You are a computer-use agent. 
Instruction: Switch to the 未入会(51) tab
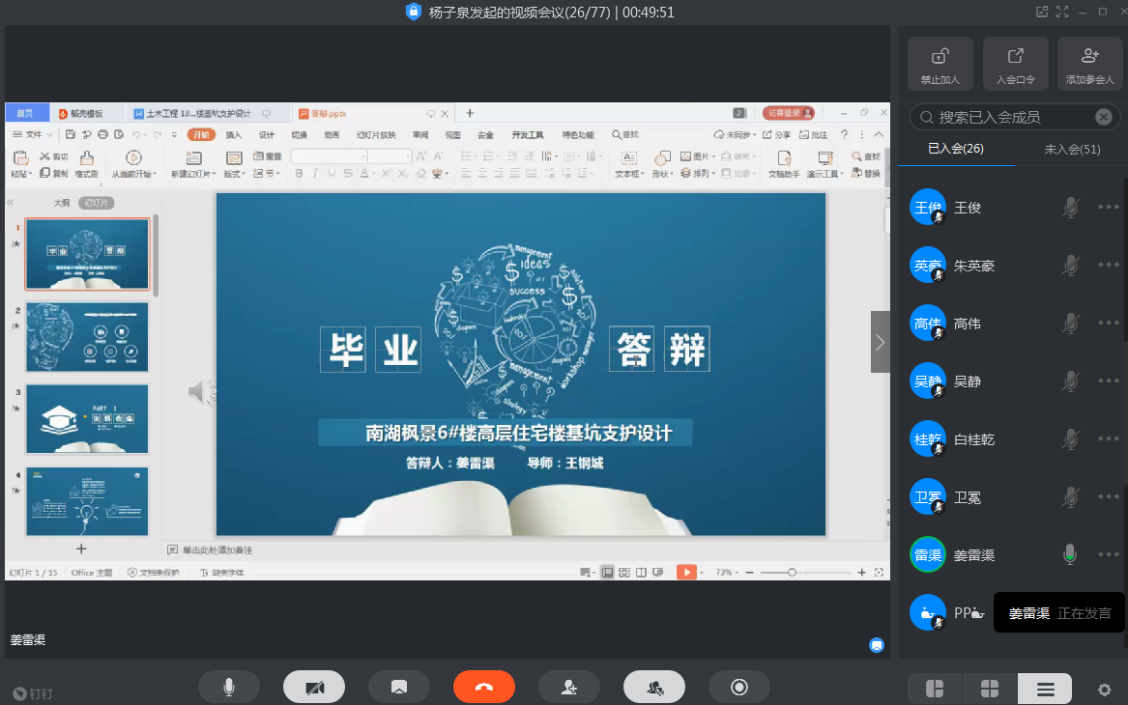tap(1072, 149)
